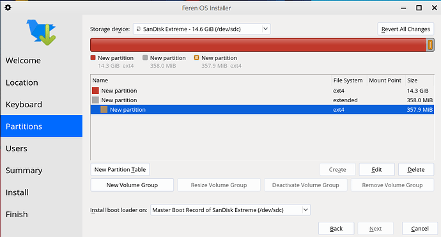Go to the Install step in sidebar
The height and width of the screenshot is (237, 441).
42,192
